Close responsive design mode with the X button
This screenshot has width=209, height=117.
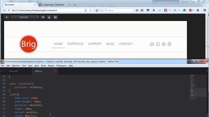pyautogui.click(x=7, y=17)
